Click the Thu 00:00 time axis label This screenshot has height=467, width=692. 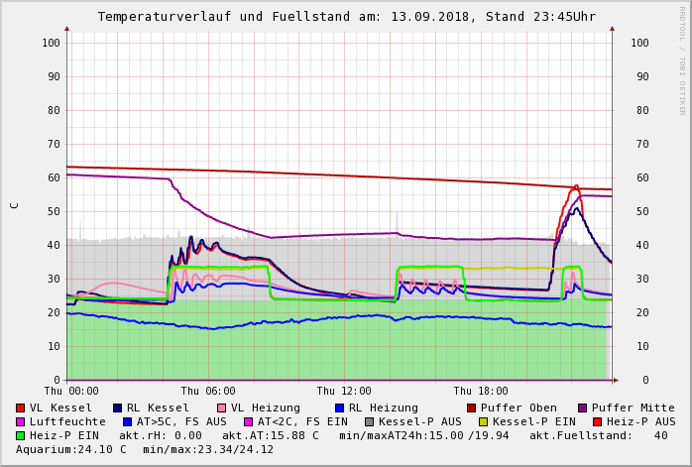71,392
